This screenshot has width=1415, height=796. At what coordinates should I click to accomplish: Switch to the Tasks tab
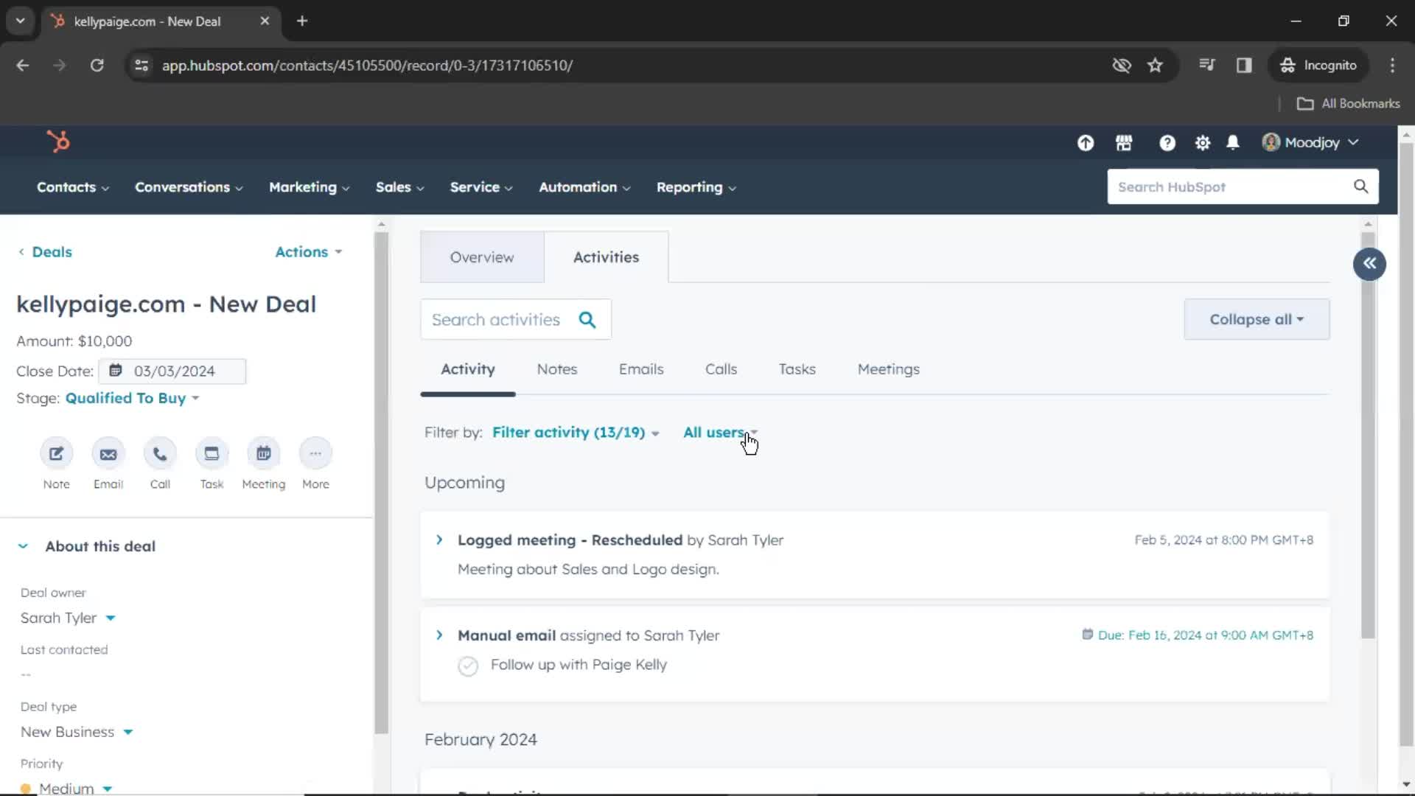797,369
